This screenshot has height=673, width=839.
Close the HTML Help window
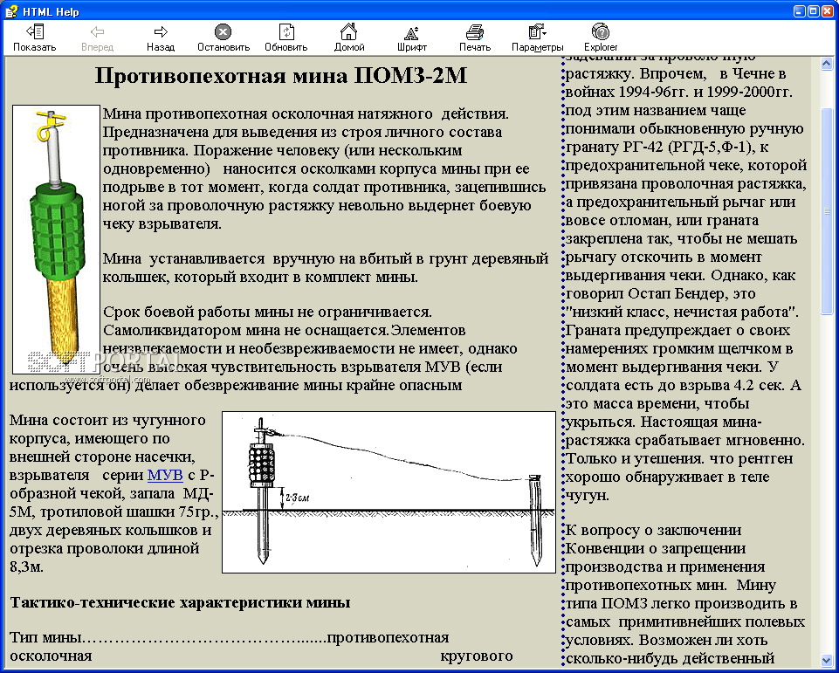point(827,11)
